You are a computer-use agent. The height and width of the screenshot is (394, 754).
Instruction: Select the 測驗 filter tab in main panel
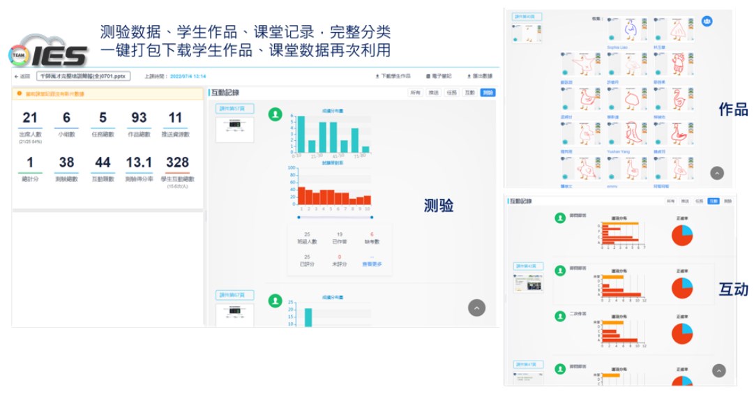tap(488, 93)
